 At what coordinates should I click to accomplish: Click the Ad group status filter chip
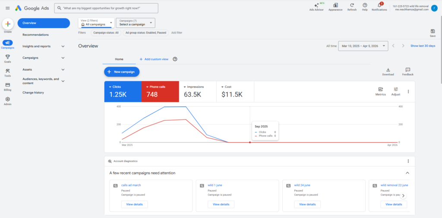pos(146,33)
